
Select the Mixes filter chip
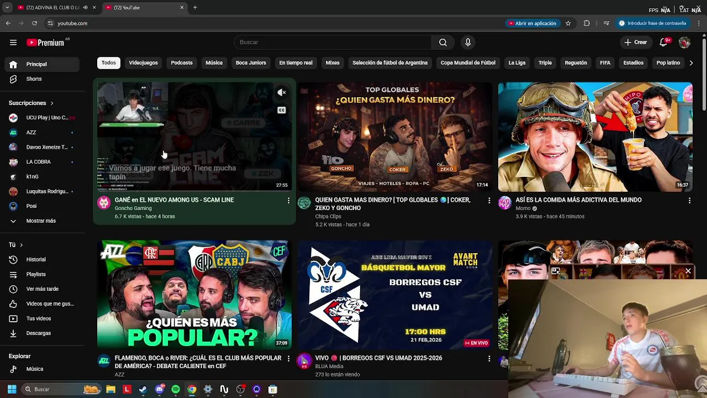[333, 63]
